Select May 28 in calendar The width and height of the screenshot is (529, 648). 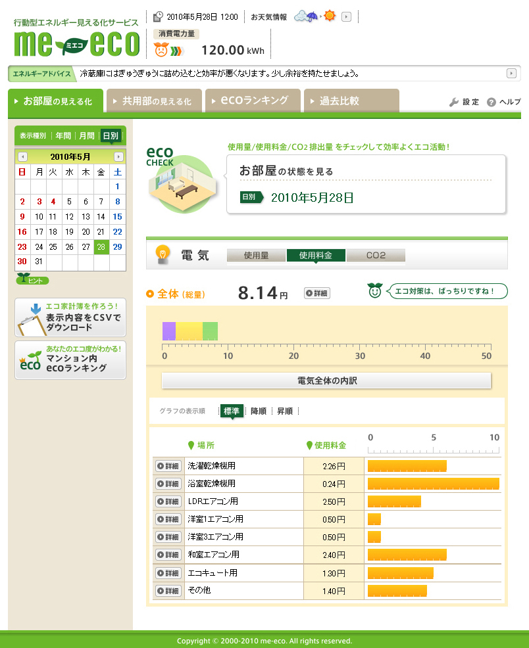(x=101, y=246)
